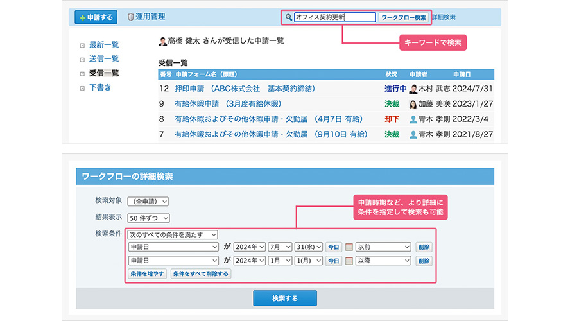The image size is (570, 321).
Task: Click the 検索する button
Action: [x=285, y=299]
